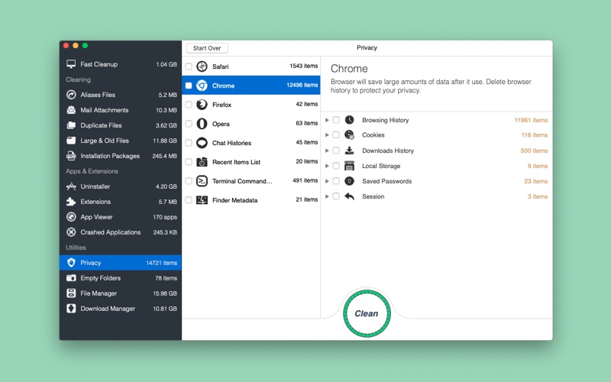Screen dimensions: 611x382
Task: Expand the Cookies disclosure triangle
Action: click(327, 135)
